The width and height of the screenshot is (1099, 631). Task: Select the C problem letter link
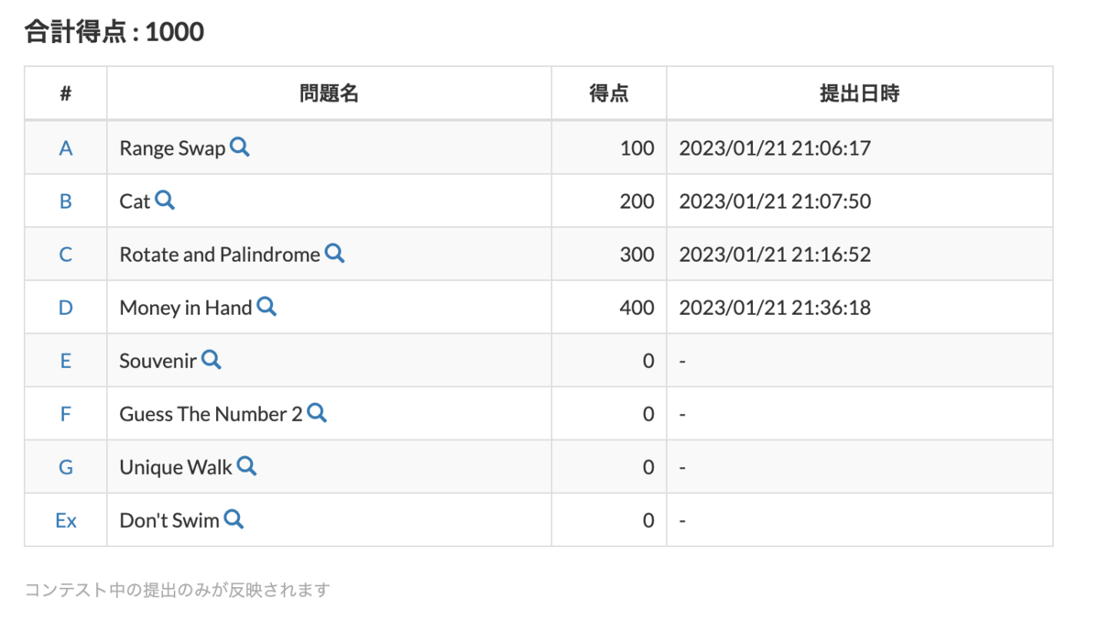tap(65, 254)
